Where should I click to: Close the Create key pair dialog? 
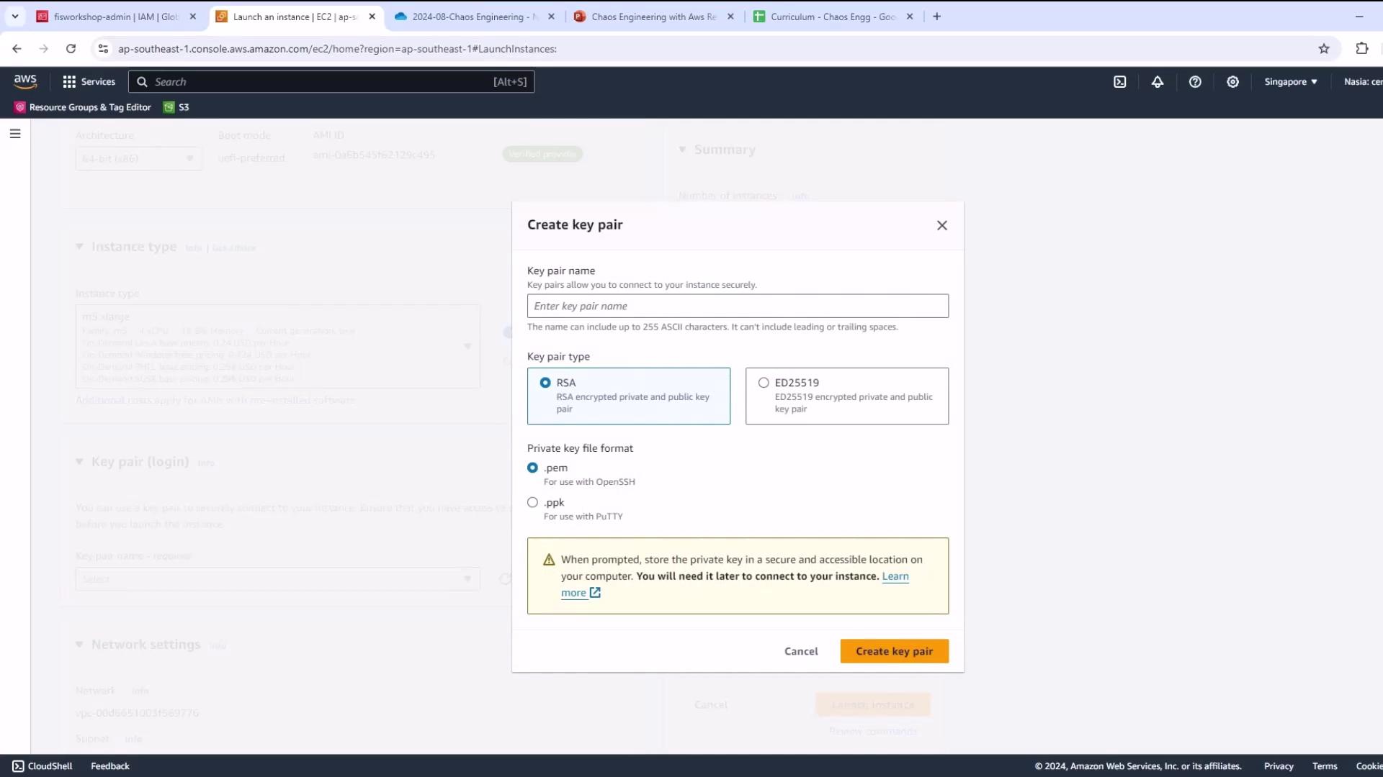click(941, 226)
